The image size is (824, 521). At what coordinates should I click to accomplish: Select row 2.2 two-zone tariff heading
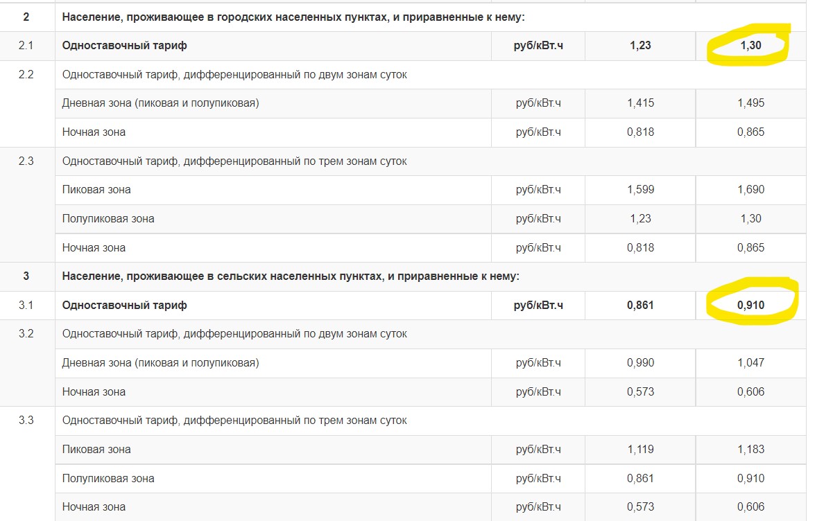tap(234, 75)
